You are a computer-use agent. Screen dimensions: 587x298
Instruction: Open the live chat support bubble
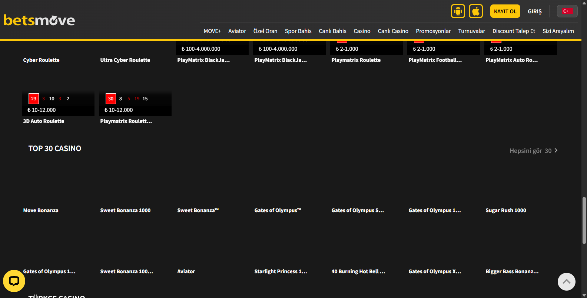(x=14, y=281)
